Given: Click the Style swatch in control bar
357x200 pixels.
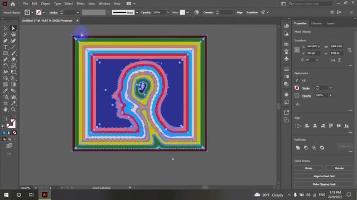Looking at the screenshot, I should tap(182, 12).
